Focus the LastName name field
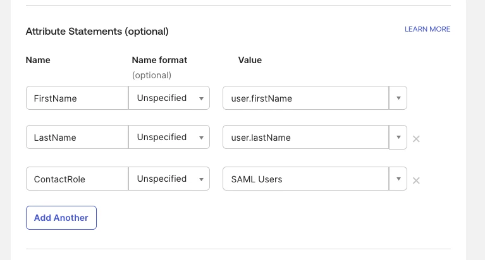The width and height of the screenshot is (485, 260). click(x=77, y=138)
